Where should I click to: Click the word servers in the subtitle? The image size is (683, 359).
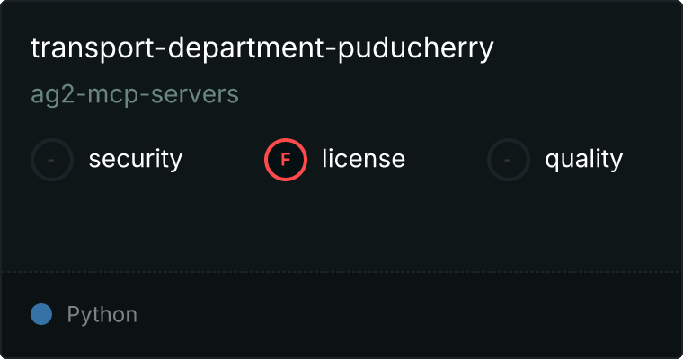click(195, 94)
